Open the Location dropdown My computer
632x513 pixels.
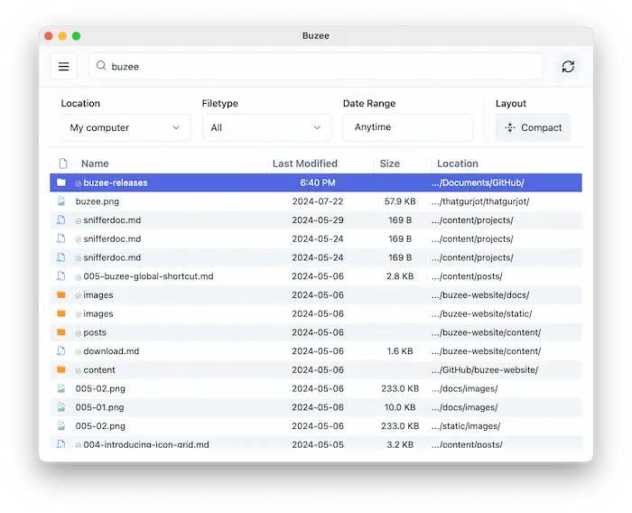(x=125, y=127)
